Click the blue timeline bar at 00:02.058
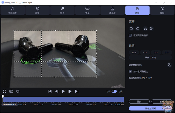Screen dimensions: 175x113 click(73, 99)
